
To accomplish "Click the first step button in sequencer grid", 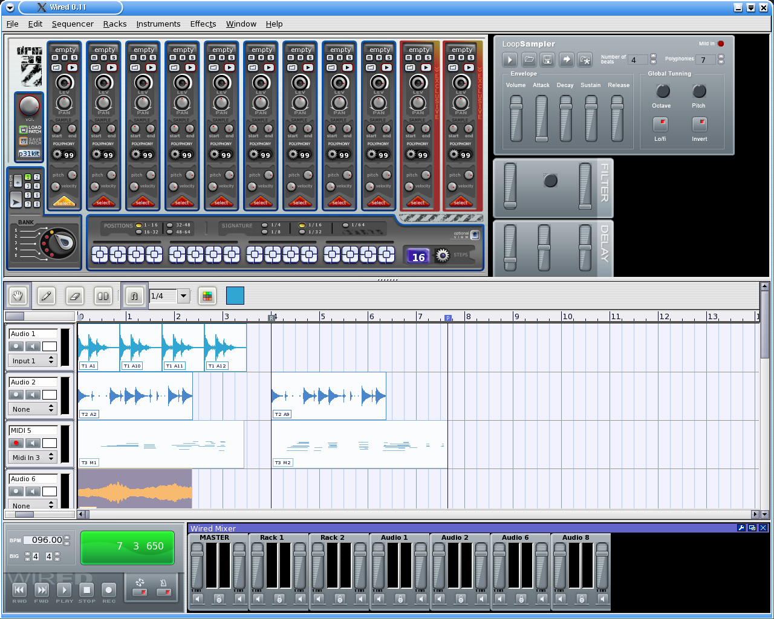I will pyautogui.click(x=100, y=254).
